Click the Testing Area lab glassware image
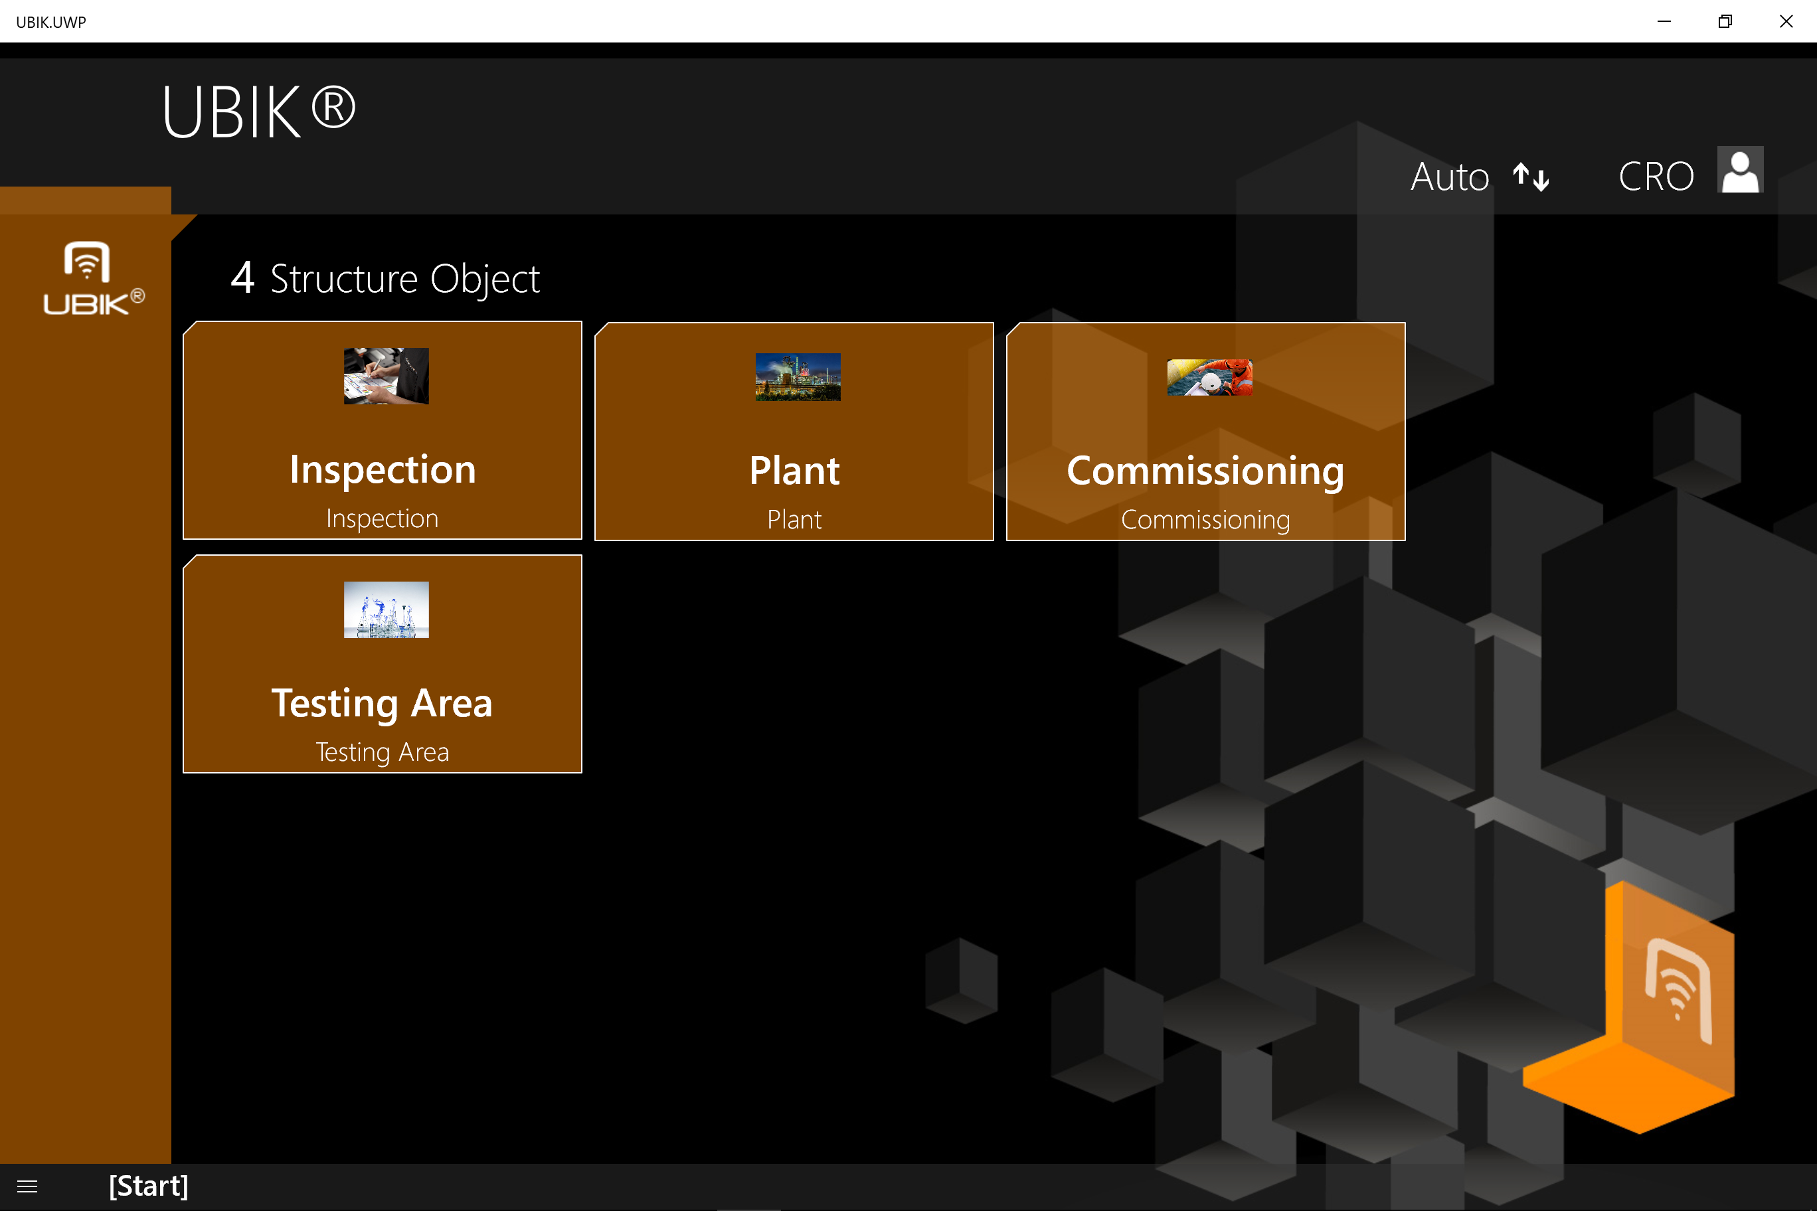Viewport: 1817px width, 1211px height. coord(385,609)
